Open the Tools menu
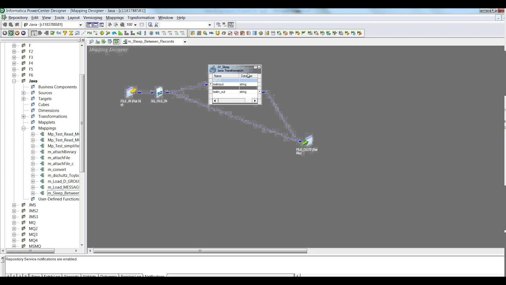 coord(59,18)
